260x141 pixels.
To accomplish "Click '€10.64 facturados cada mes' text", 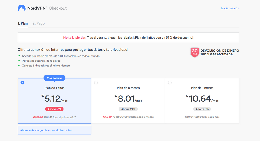I will tap(202, 117).
